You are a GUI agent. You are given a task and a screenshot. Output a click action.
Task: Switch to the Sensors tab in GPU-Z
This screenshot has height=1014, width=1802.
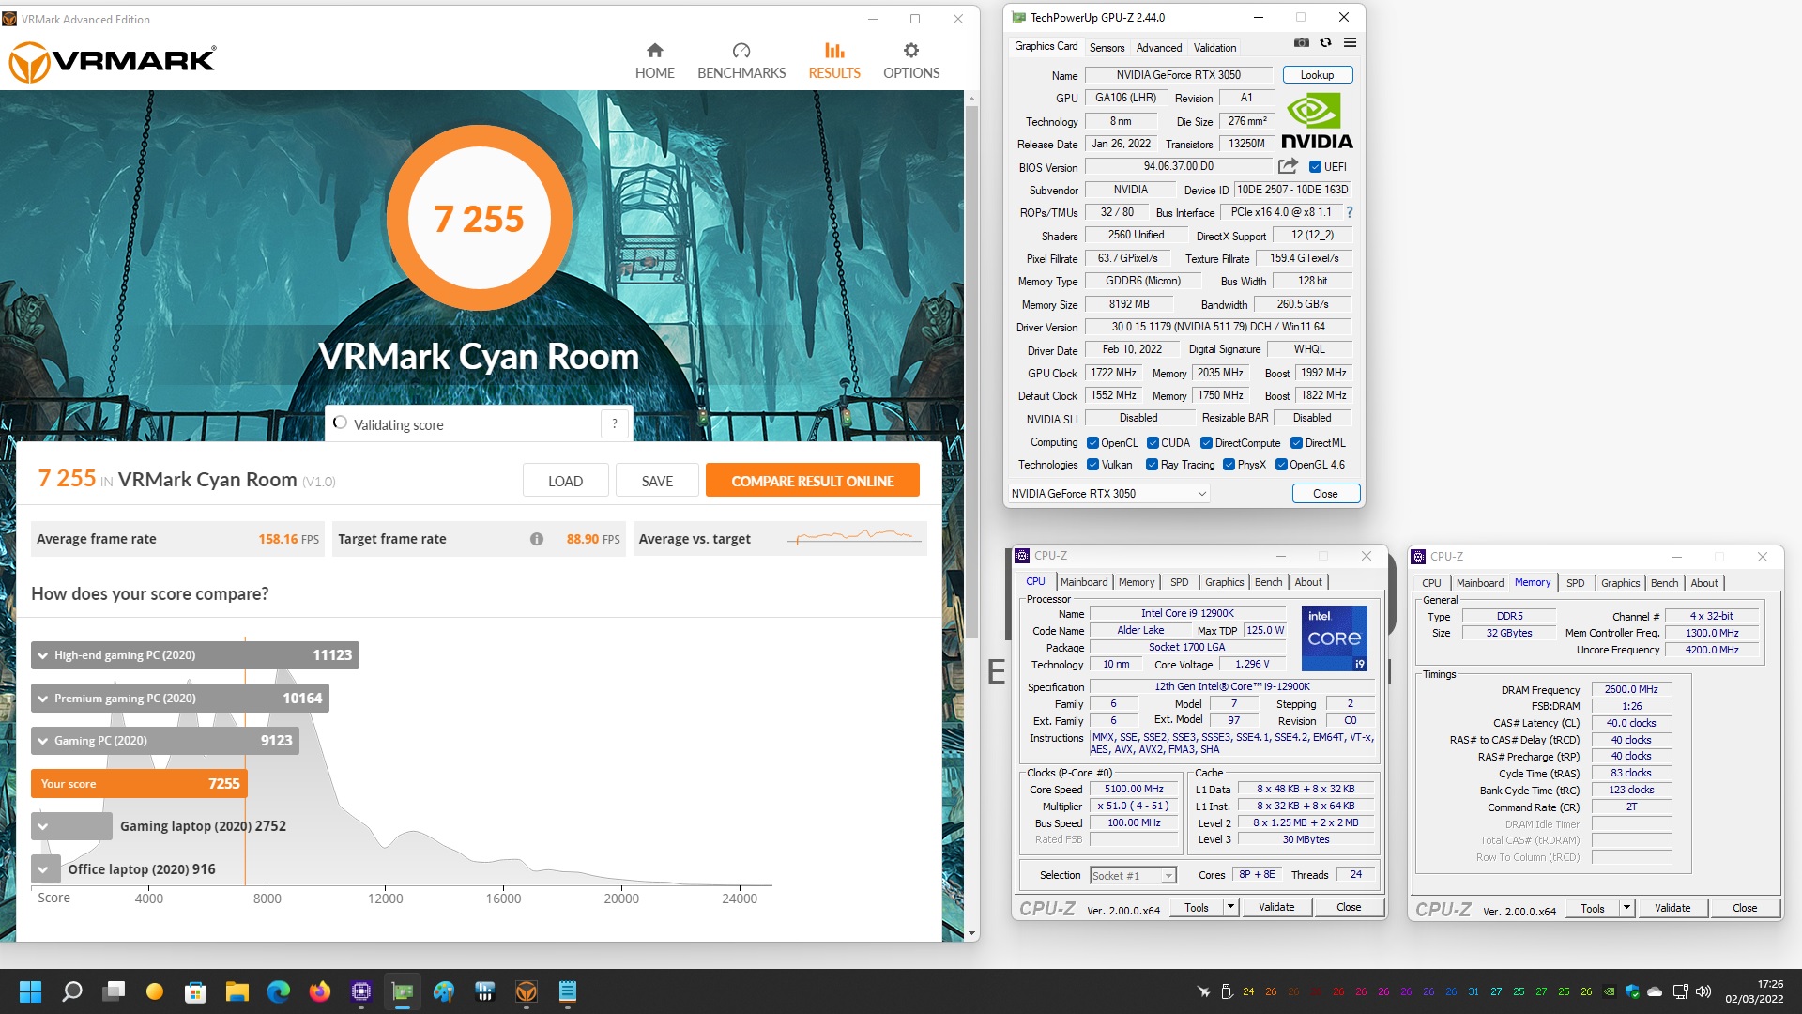pos(1107,48)
